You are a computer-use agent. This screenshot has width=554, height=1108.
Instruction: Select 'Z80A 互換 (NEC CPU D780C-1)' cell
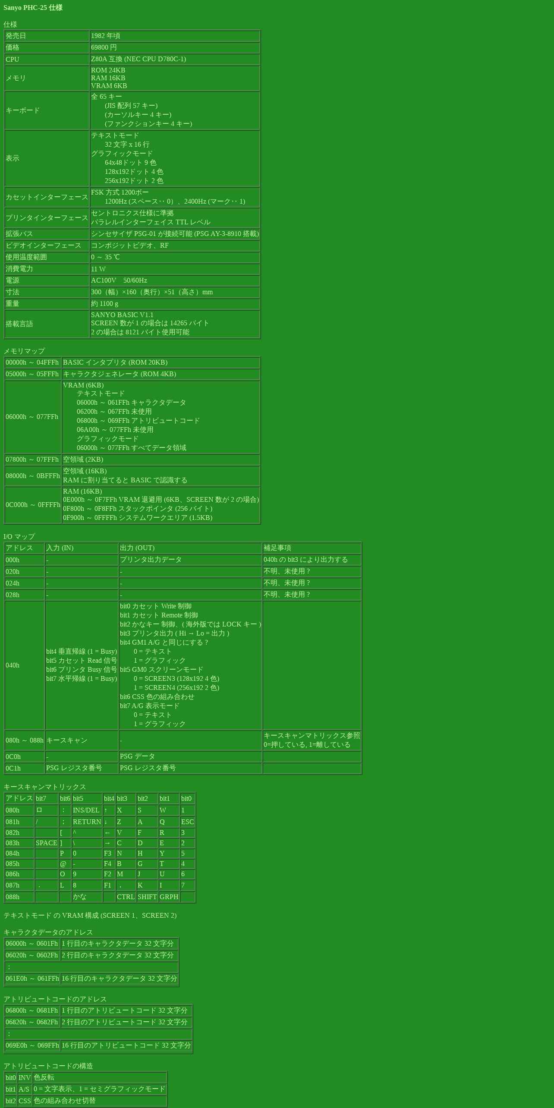point(175,59)
